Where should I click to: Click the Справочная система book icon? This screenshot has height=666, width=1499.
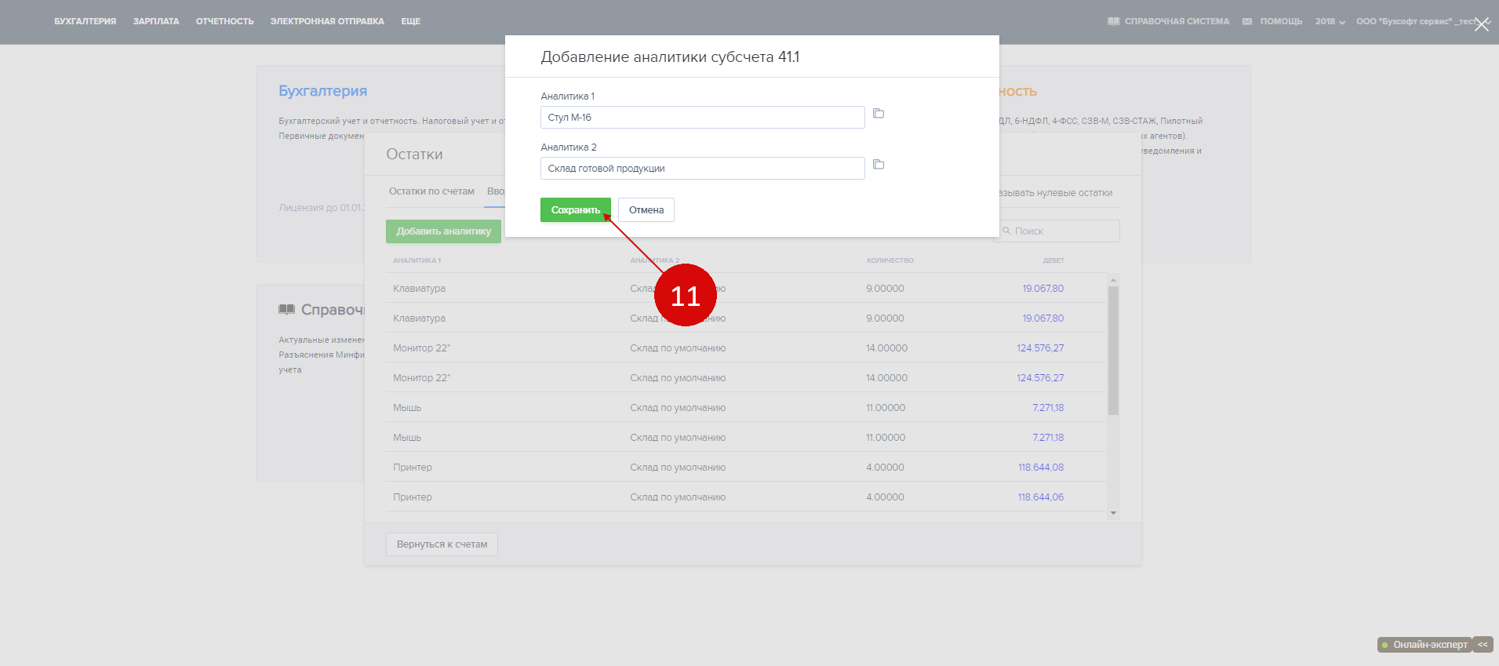(x=1113, y=21)
